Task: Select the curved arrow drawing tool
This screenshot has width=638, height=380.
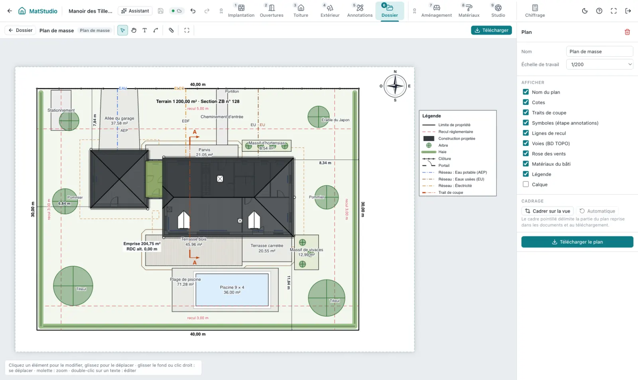Action: [x=156, y=30]
